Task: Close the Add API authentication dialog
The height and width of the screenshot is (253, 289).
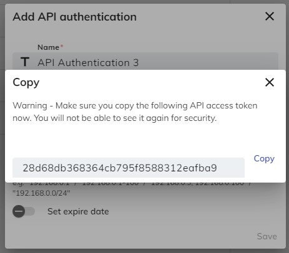Action: 270,16
